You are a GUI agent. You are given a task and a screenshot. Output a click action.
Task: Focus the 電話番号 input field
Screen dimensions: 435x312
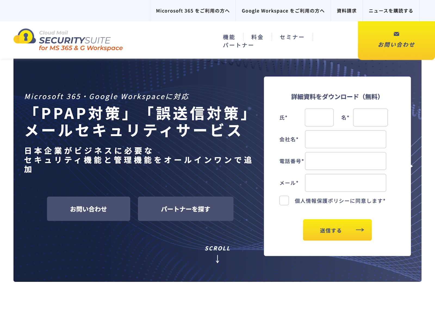point(346,161)
